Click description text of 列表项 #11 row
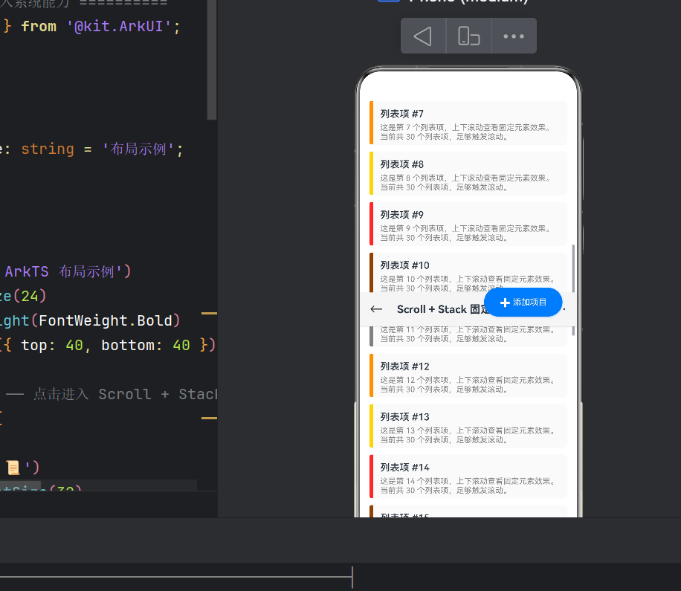This screenshot has width=681, height=591. (468, 334)
